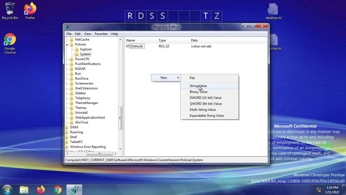Click the Registry Editor title bar icon

tap(66, 27)
